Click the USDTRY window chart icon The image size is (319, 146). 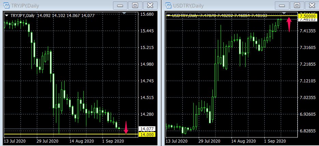(168, 5)
